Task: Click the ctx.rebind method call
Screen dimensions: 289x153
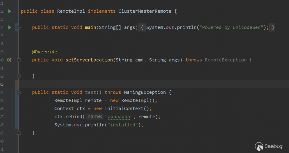Action: click(68, 117)
